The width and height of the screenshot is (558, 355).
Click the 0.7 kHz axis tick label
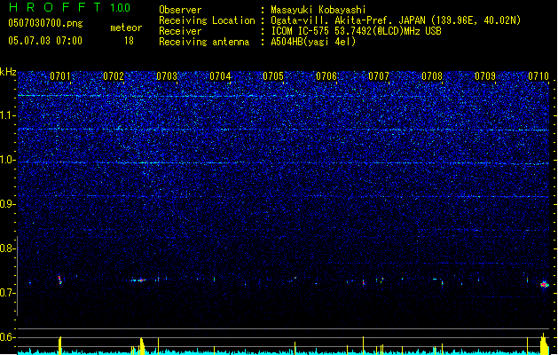pos(8,293)
